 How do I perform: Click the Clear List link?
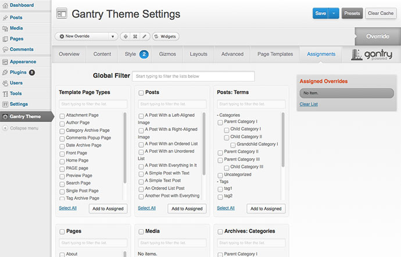coord(309,104)
